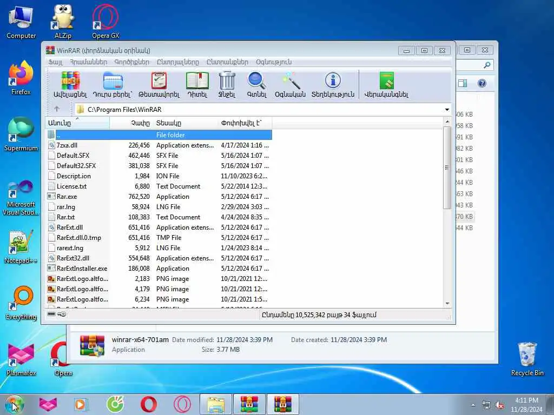Open the Notepad++ desktop shortcut
This screenshot has width=554, height=415.
coord(21,247)
